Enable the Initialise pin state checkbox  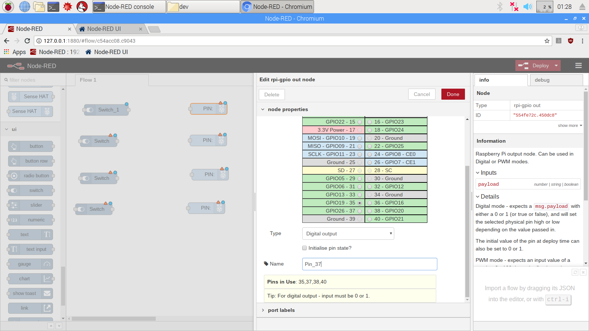(x=304, y=248)
